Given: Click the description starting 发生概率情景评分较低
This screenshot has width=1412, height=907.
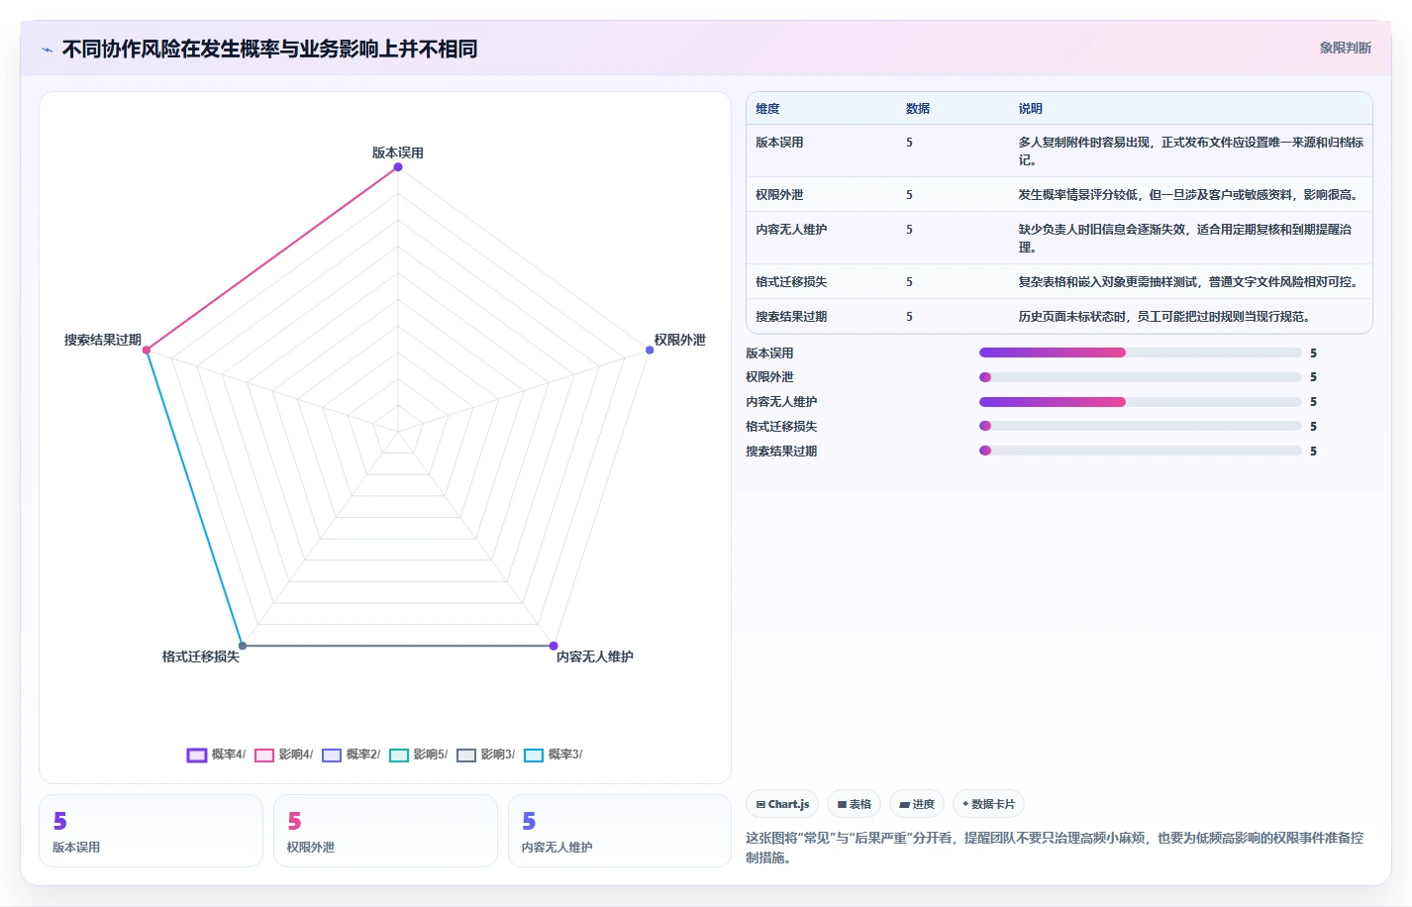Looking at the screenshot, I should point(1189,195).
